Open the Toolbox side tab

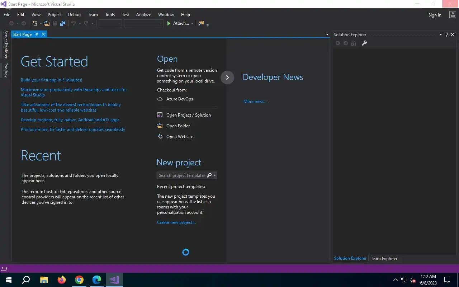point(6,70)
